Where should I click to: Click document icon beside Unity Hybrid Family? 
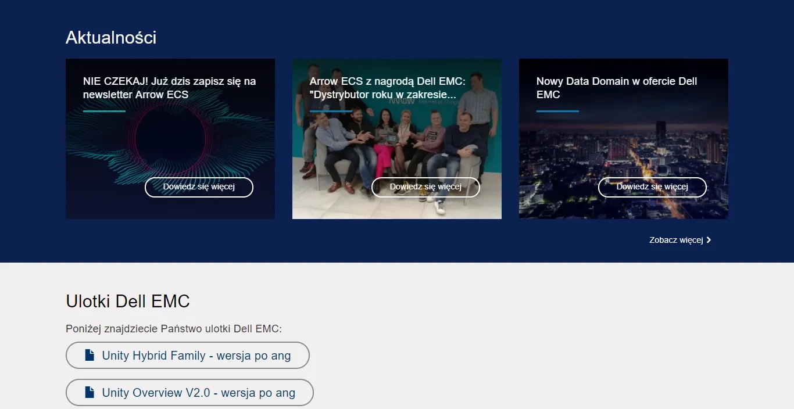[90, 355]
